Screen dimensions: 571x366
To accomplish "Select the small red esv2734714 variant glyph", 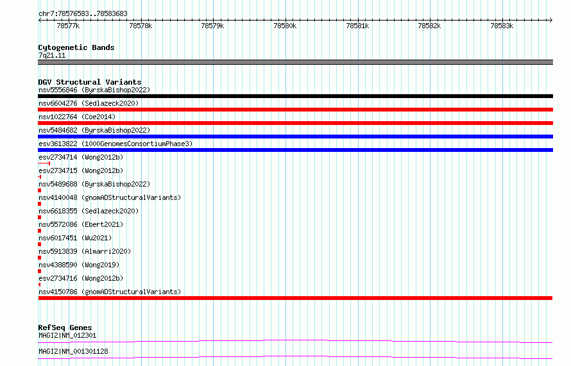I will [44, 163].
